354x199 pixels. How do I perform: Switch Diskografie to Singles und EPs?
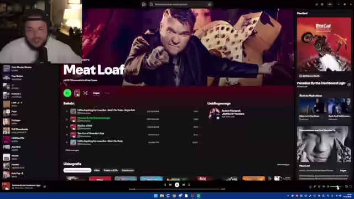111,170
